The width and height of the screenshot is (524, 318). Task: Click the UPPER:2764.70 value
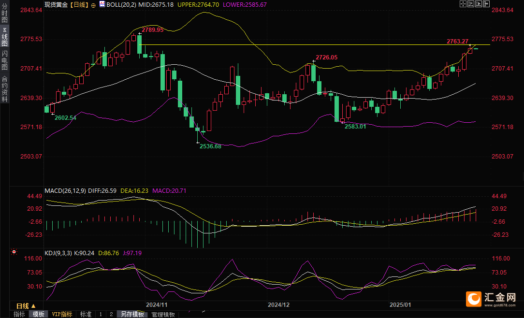[x=198, y=5]
